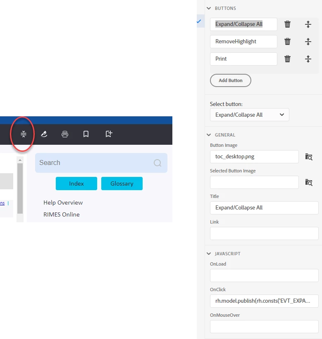Image resolution: width=322 pixels, height=339 pixels.
Task: Delete the Expand/Collapse All button entry
Action: (x=287, y=24)
